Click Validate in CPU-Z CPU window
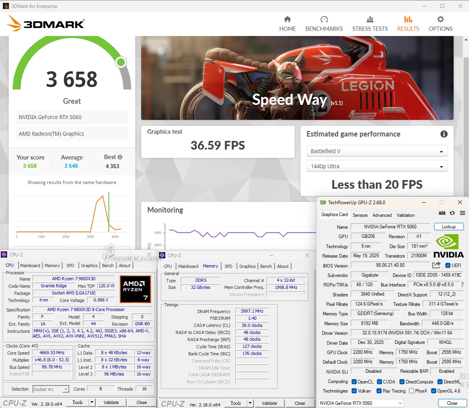This screenshot has width=469, height=408. 111,402
